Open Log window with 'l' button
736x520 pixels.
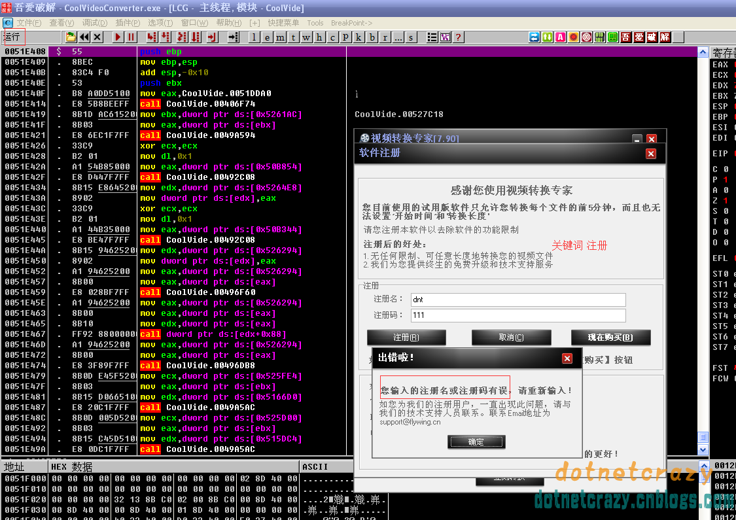pyautogui.click(x=254, y=37)
